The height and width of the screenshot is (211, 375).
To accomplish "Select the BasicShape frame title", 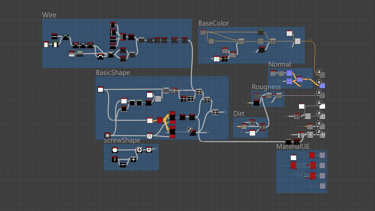I will click(113, 72).
